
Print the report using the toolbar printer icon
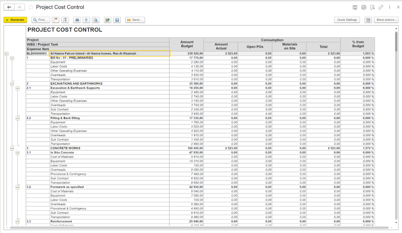77,20
